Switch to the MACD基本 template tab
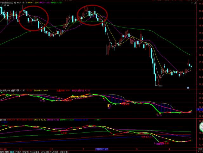The width and height of the screenshot is (203, 153). tap(35, 152)
